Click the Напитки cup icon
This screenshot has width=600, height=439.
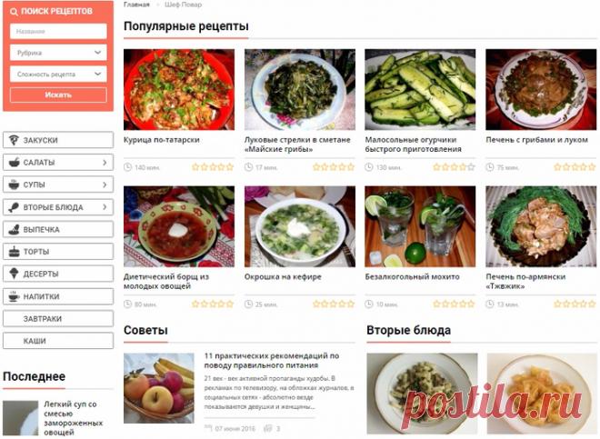point(14,296)
